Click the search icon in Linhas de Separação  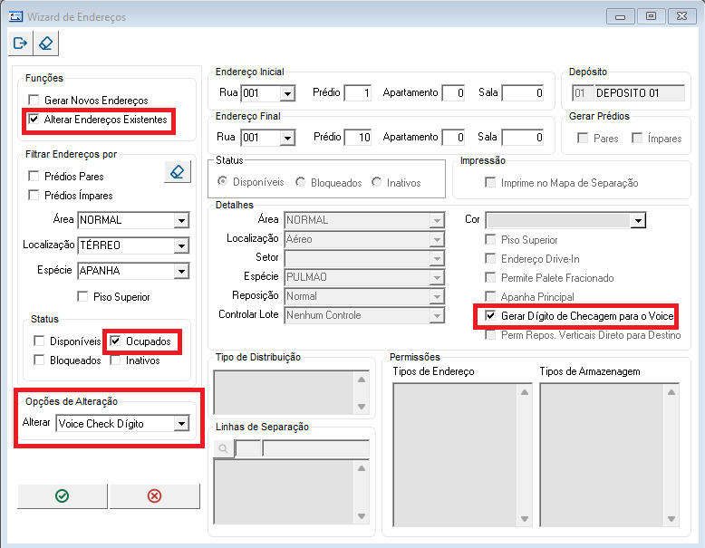[x=223, y=448]
